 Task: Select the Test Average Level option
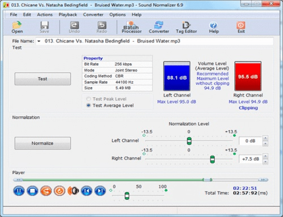tap(89, 105)
